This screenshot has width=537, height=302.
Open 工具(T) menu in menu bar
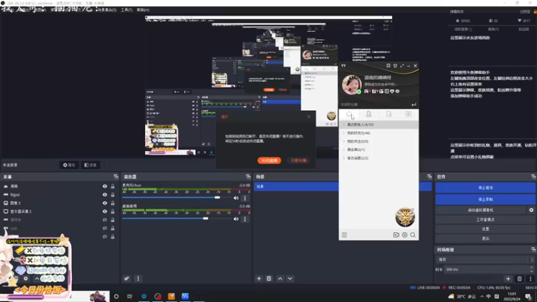(126, 10)
